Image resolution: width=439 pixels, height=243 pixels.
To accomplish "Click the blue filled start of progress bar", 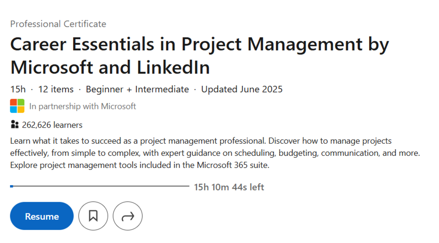I will pyautogui.click(x=12, y=186).
